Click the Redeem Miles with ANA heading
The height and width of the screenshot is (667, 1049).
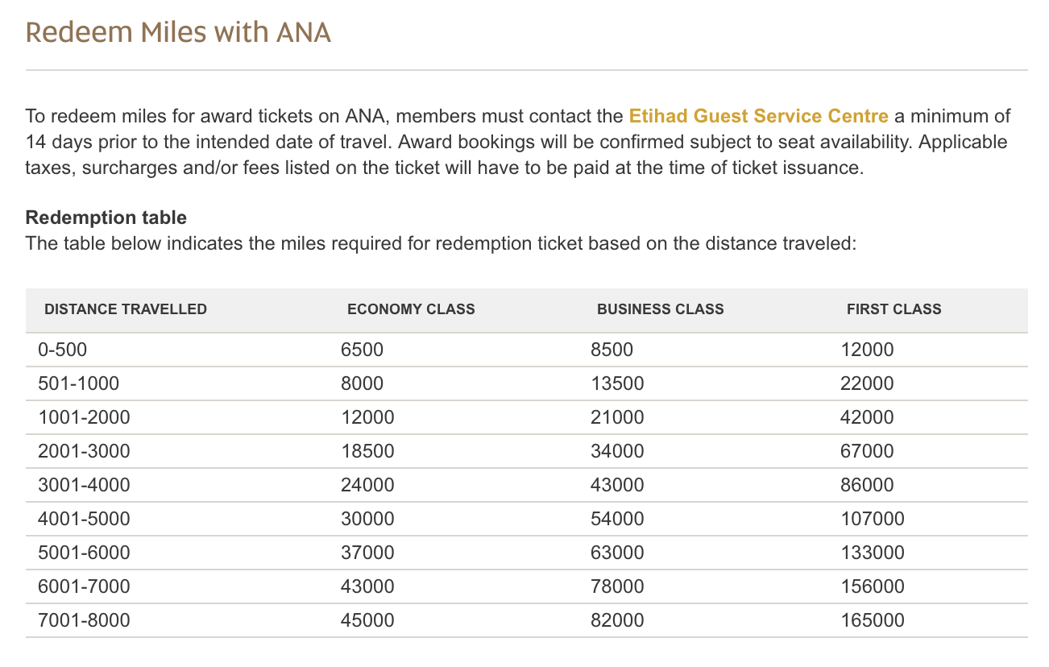(x=178, y=33)
